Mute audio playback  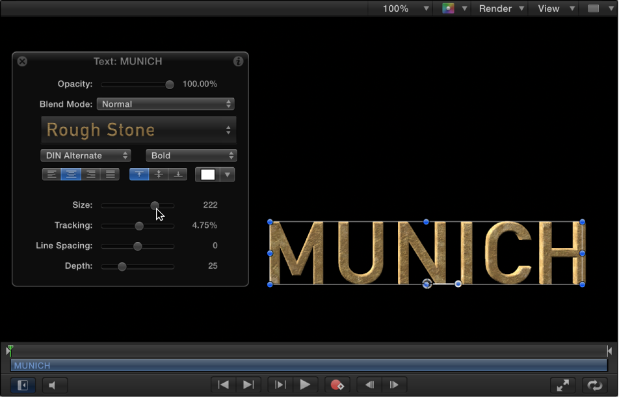pos(55,385)
